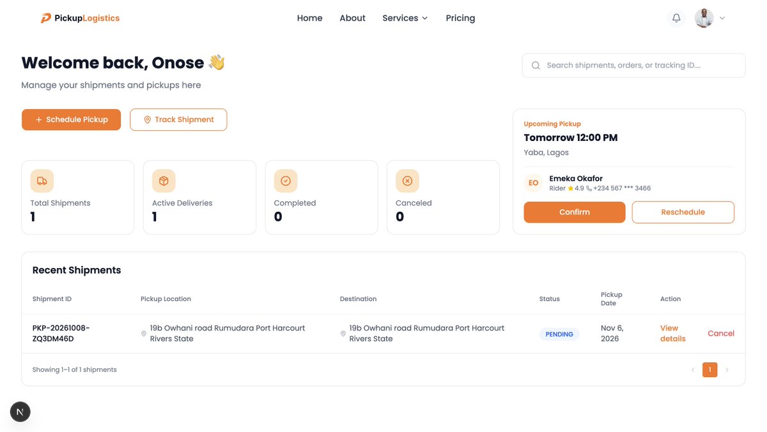The image size is (767, 432).
Task: Select rider name Emeka Okafor
Action: pos(576,179)
